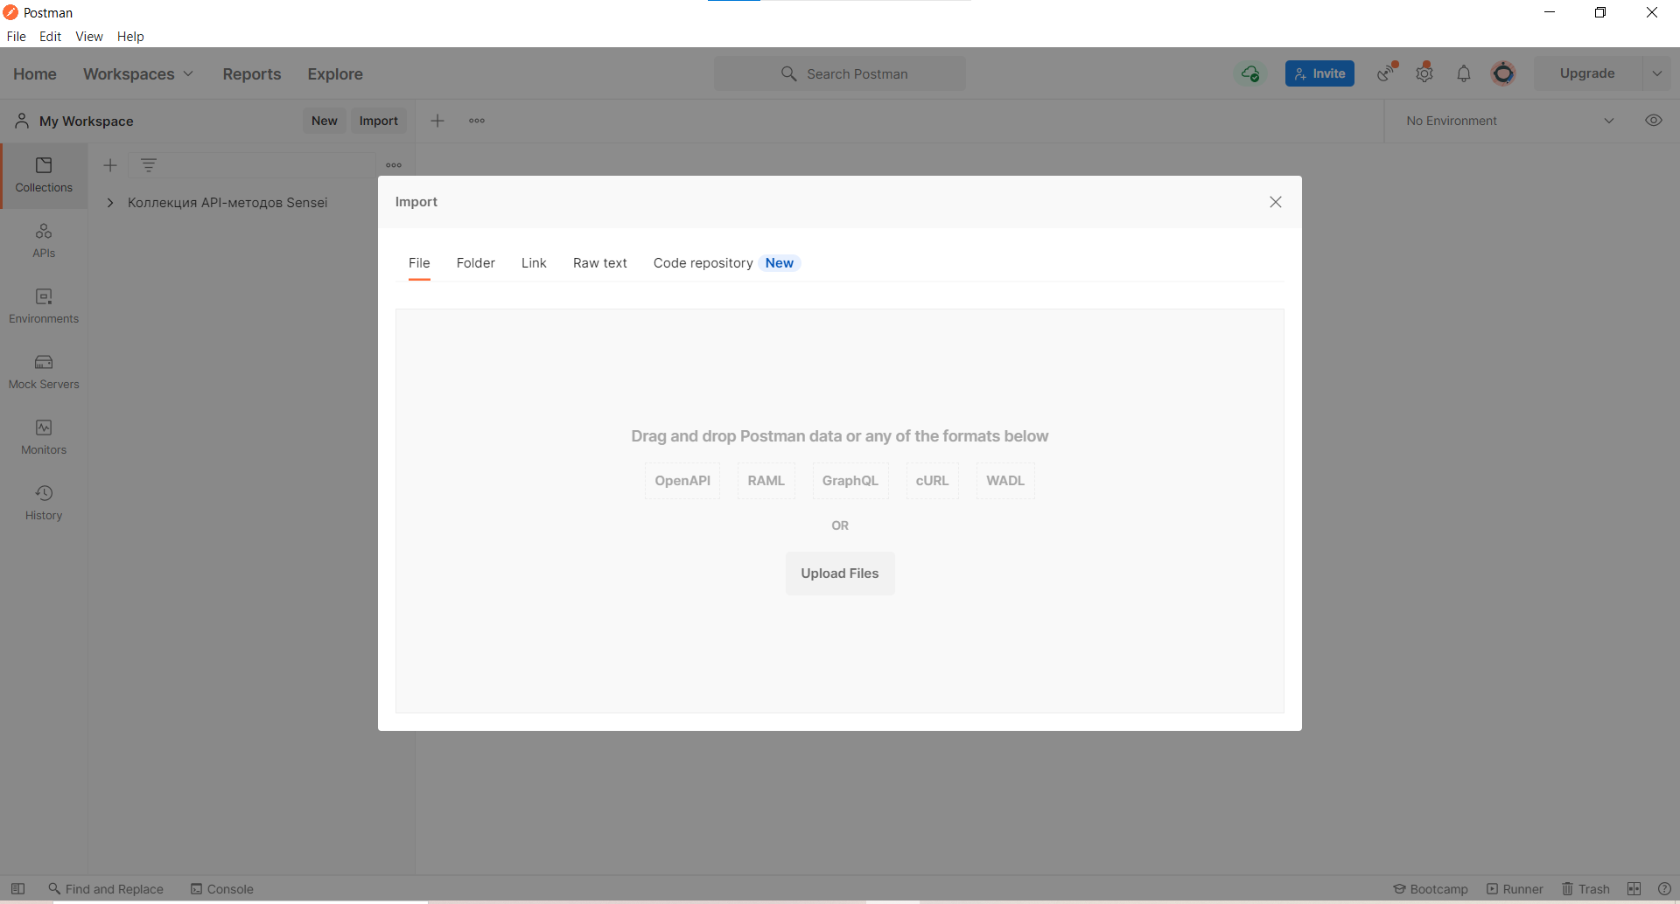Open the Edit menu

pyautogui.click(x=51, y=37)
